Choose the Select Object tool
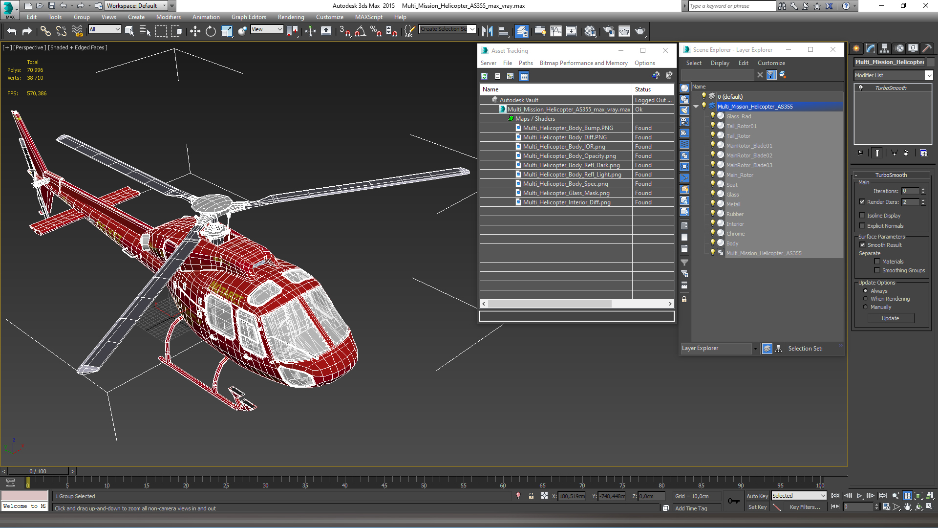 129,31
